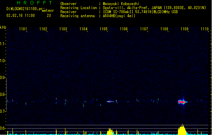Click the 0.8 kHz frequency tick label
This screenshot has width=212, height=135.
3,94
